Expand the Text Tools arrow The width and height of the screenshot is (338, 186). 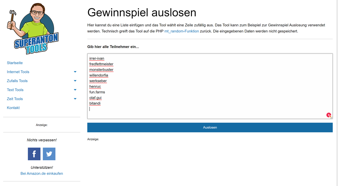(x=75, y=90)
